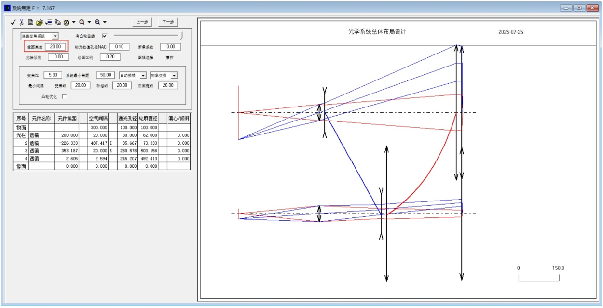Click the open folder icon
Image resolution: width=603 pixels, height=308 pixels.
point(39,22)
